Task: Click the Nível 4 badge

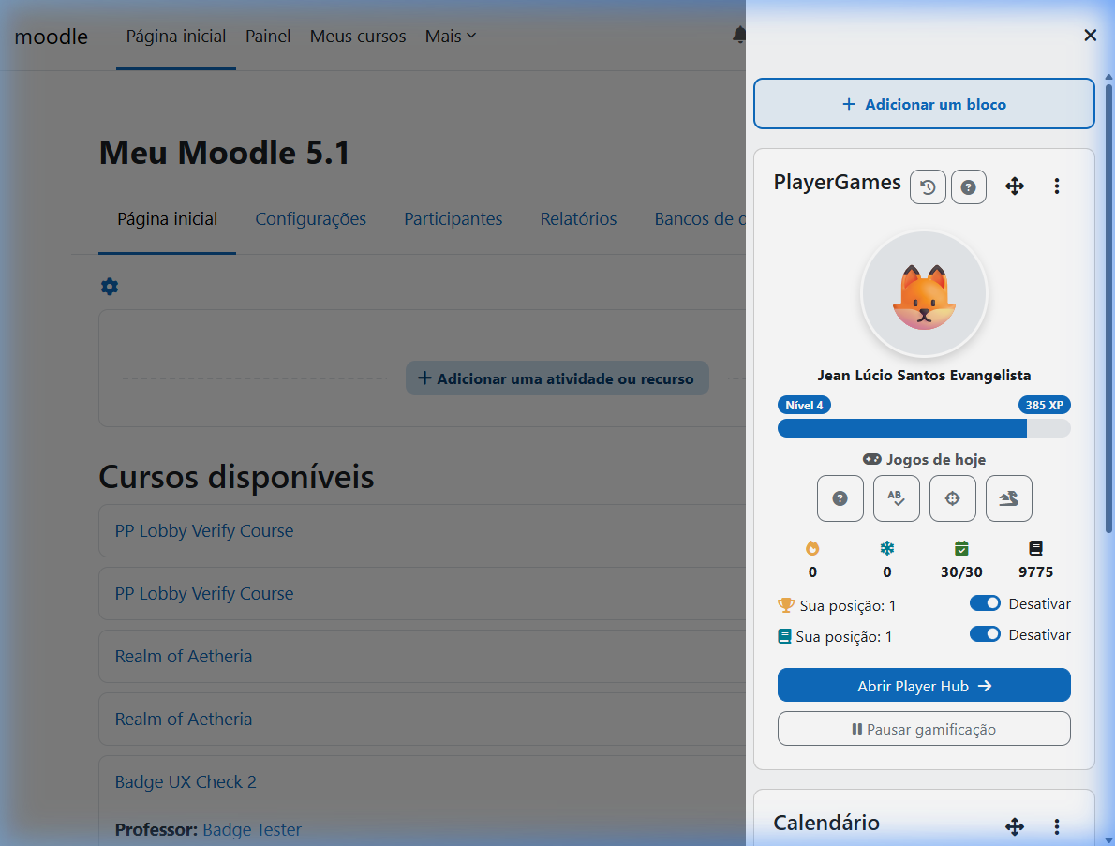Action: [804, 406]
